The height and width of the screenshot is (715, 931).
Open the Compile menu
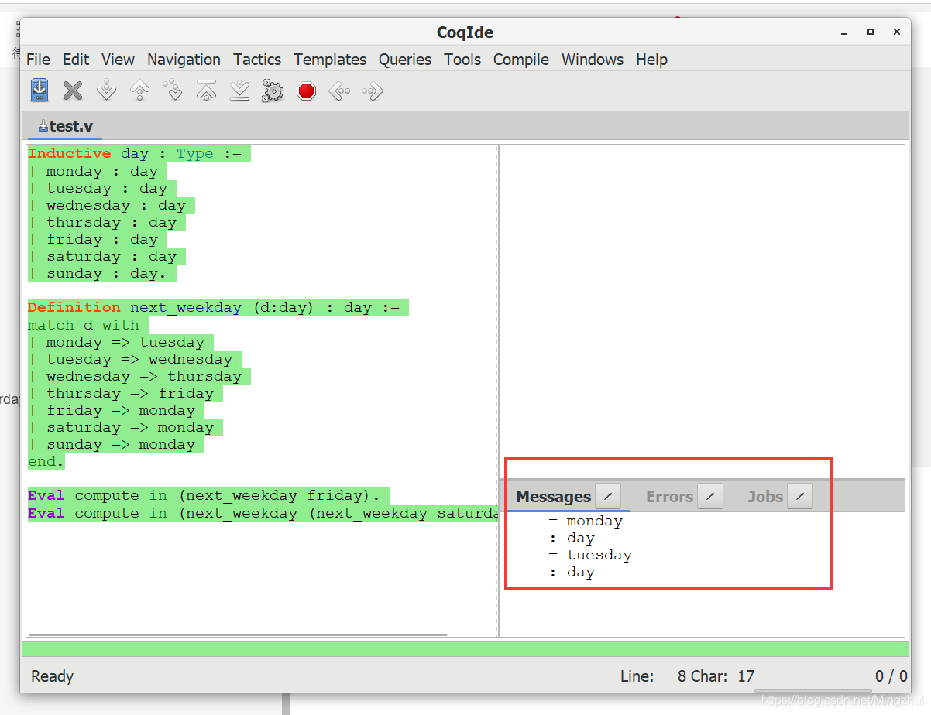point(521,60)
